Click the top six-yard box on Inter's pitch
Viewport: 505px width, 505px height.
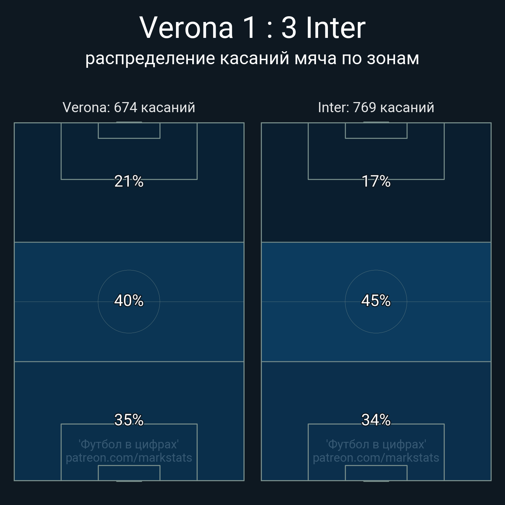[x=376, y=131]
